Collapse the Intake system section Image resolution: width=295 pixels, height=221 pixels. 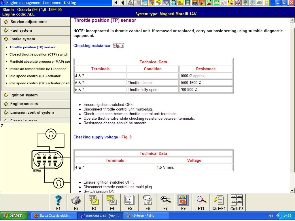(35, 39)
